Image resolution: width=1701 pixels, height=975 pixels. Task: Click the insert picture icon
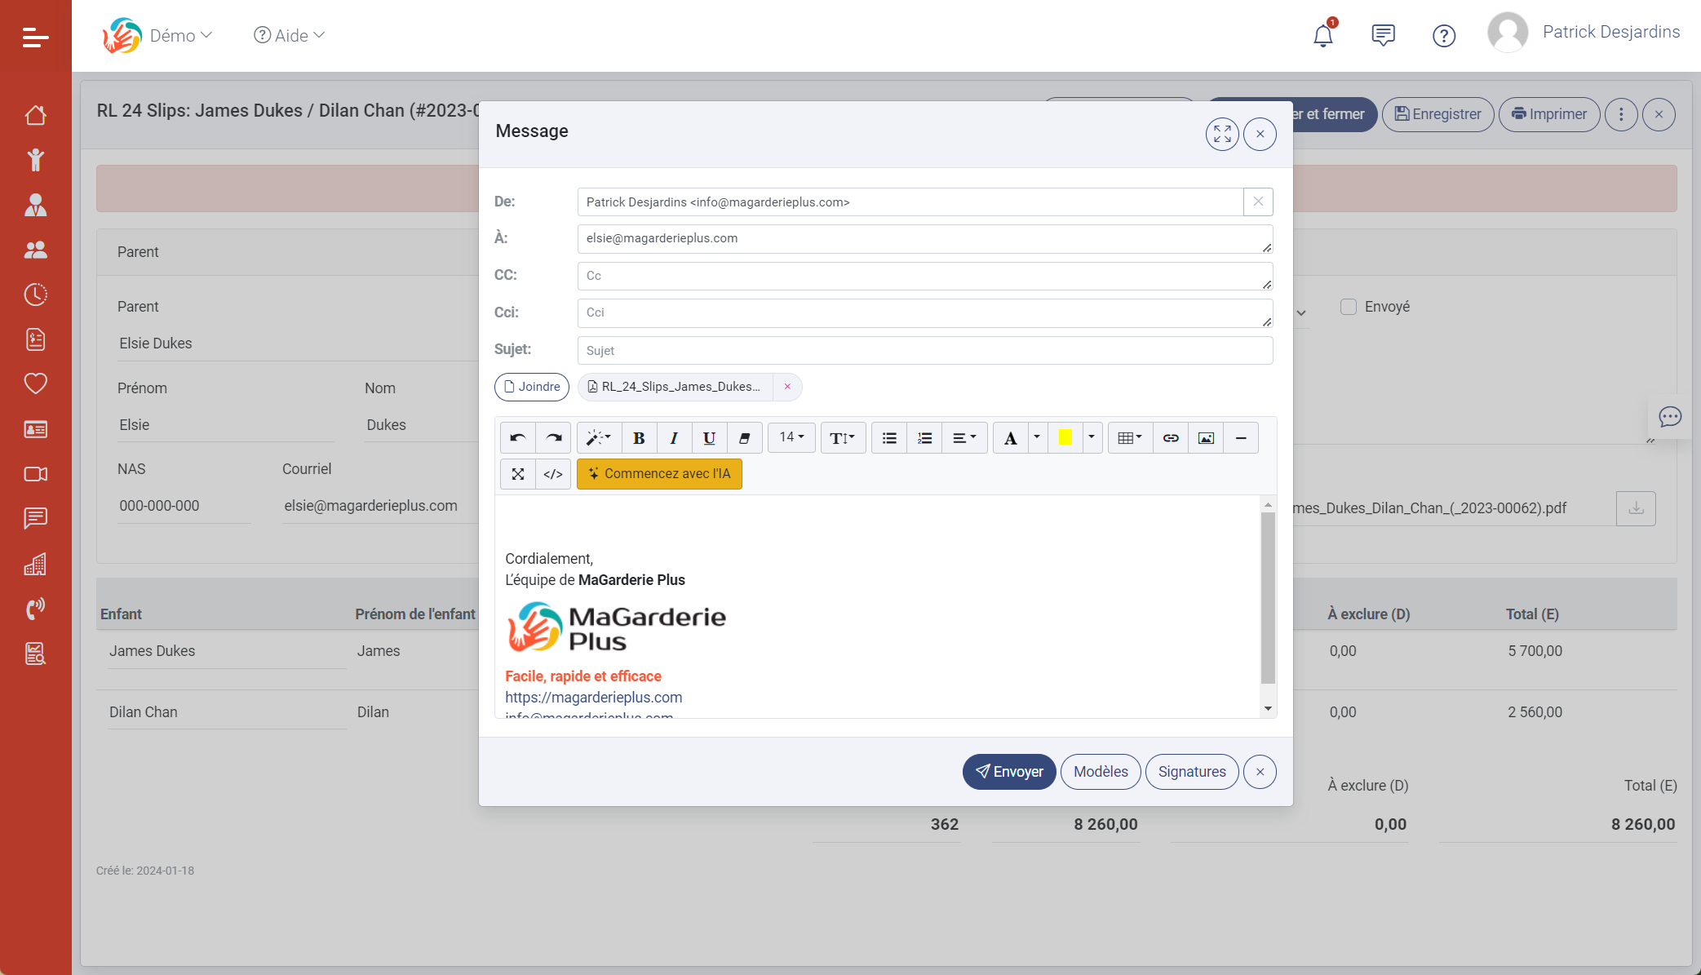click(1206, 438)
